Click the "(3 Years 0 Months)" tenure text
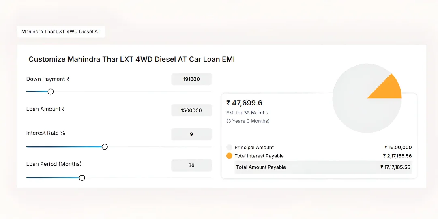 248,121
